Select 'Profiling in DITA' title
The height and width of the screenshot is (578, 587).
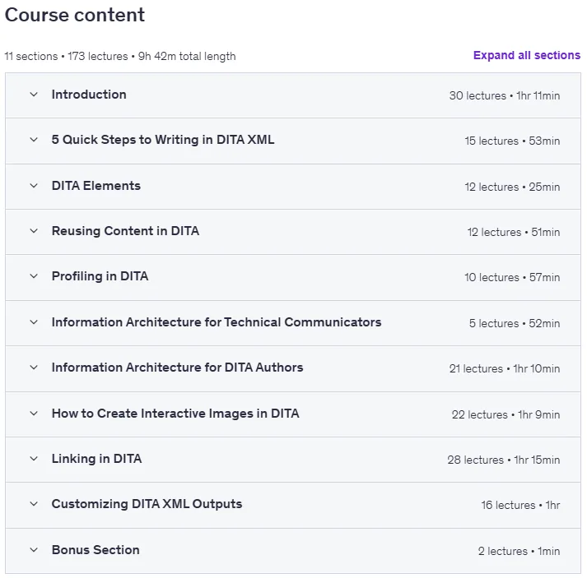pyautogui.click(x=100, y=276)
